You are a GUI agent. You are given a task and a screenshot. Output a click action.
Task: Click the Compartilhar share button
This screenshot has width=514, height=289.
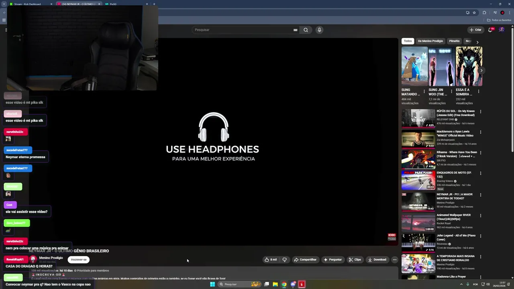[306, 260]
